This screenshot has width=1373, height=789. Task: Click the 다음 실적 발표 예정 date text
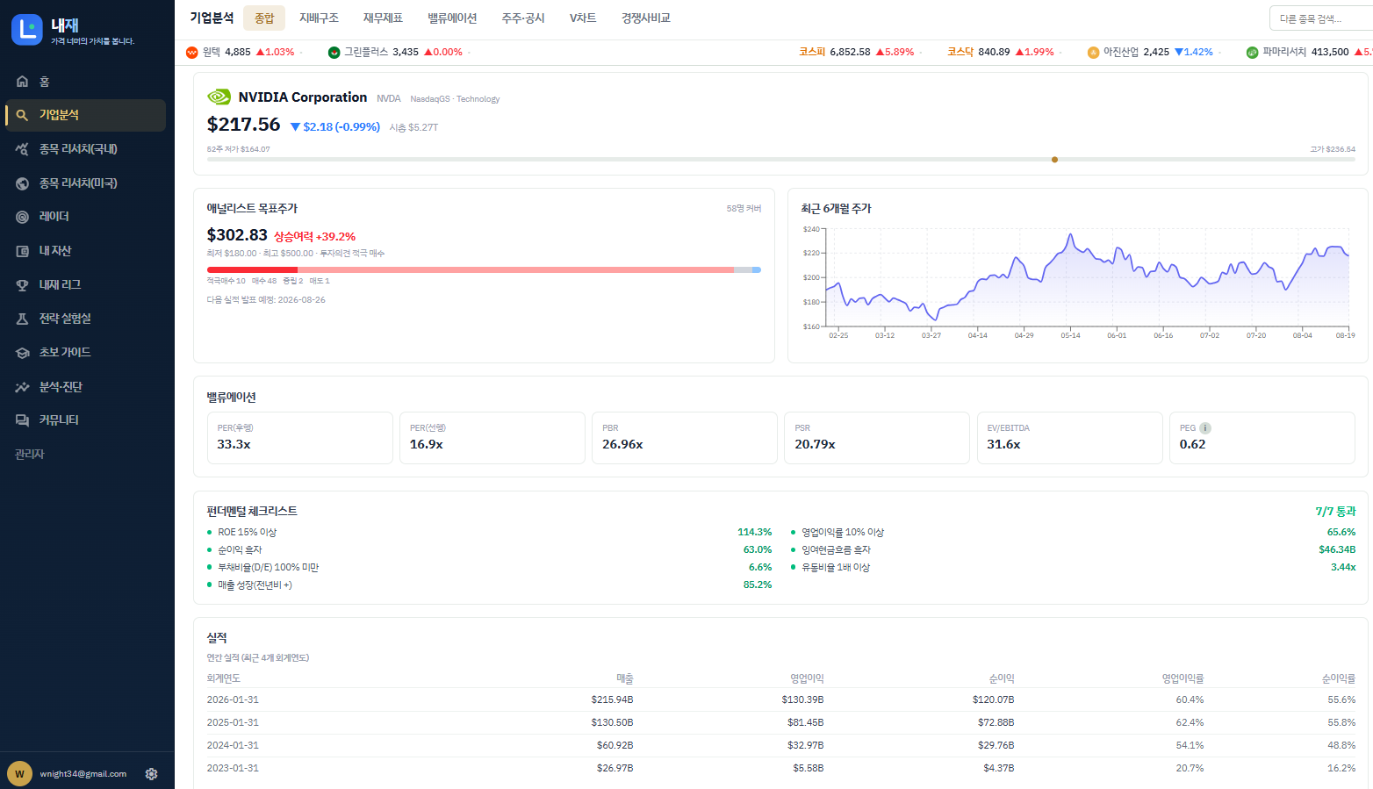(x=266, y=300)
